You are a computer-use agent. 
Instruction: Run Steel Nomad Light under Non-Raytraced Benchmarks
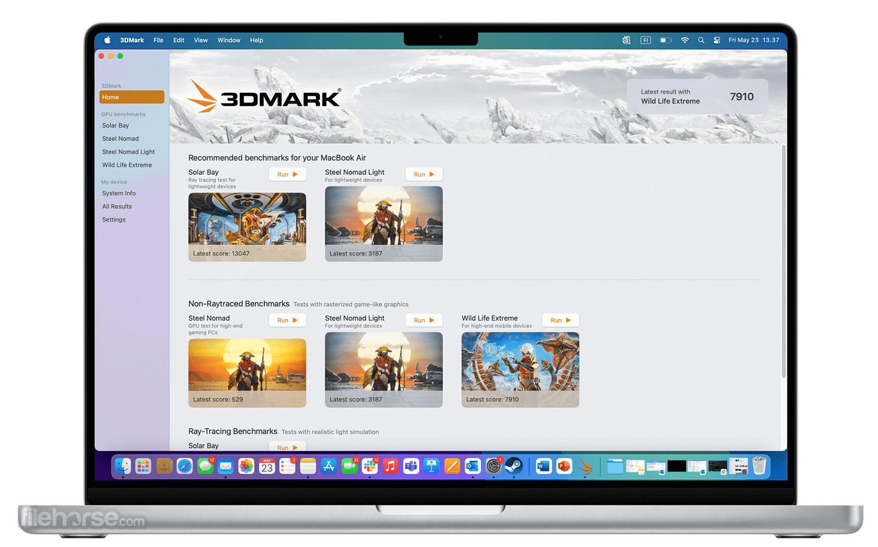(x=424, y=320)
